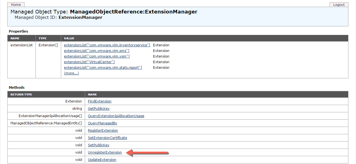Select the QueryExtensionIpAllocationUsage method link
The image size is (356, 164).
point(116,116)
